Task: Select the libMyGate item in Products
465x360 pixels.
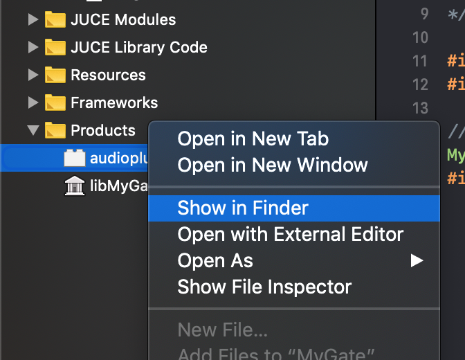Action: 118,186
